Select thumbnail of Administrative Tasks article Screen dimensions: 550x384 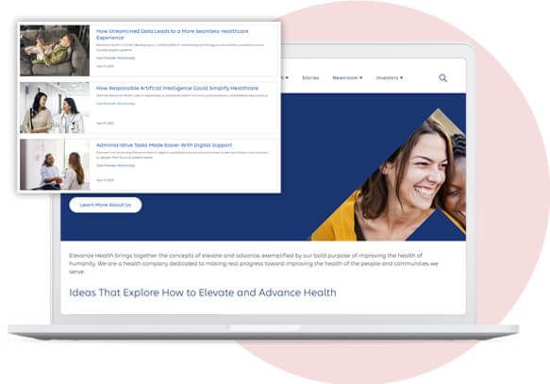(55, 164)
